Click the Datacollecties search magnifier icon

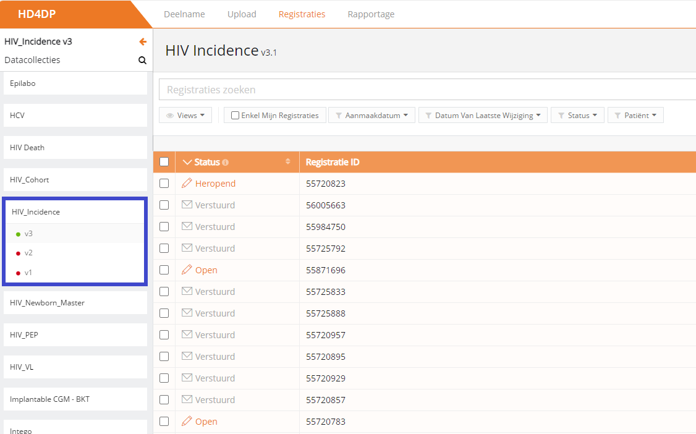click(x=142, y=61)
